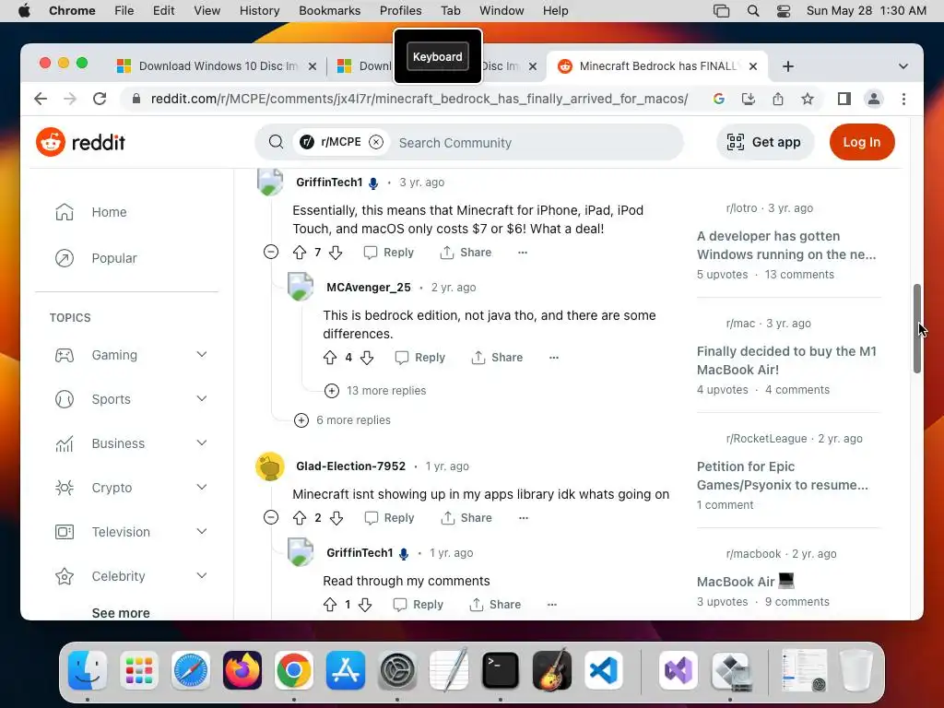Open the Petition for Epic Games/Psyonix post

tap(782, 476)
